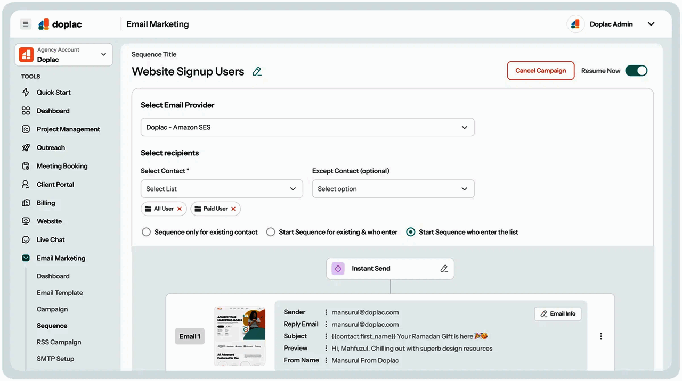Select Start Sequence for existing & who enter

tap(271, 232)
